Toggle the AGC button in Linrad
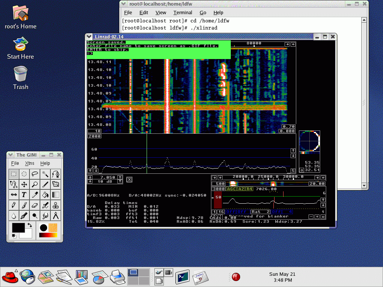Viewport: 383px width, 287px height. click(231, 189)
